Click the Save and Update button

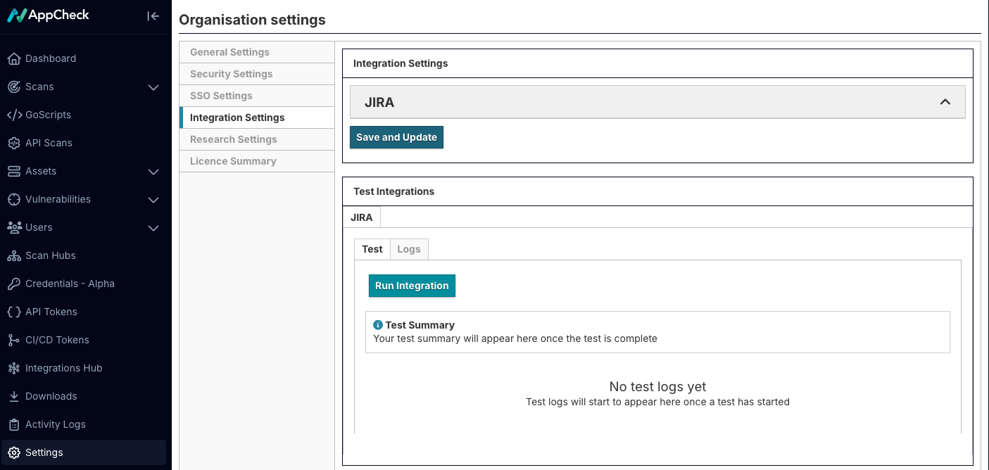coord(396,137)
